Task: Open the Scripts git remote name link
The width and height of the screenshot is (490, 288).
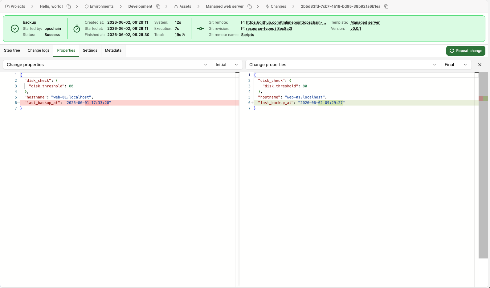Action: tap(247, 35)
